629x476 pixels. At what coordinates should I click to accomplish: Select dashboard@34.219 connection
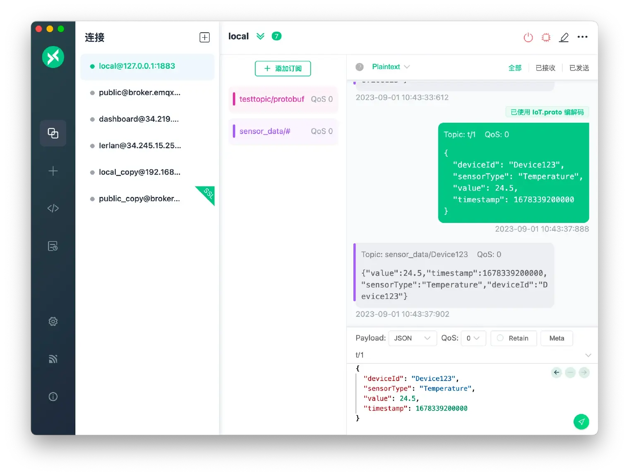pos(147,119)
